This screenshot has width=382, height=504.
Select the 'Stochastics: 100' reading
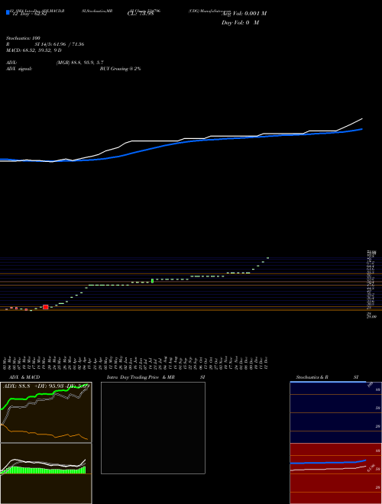click(x=23, y=38)
